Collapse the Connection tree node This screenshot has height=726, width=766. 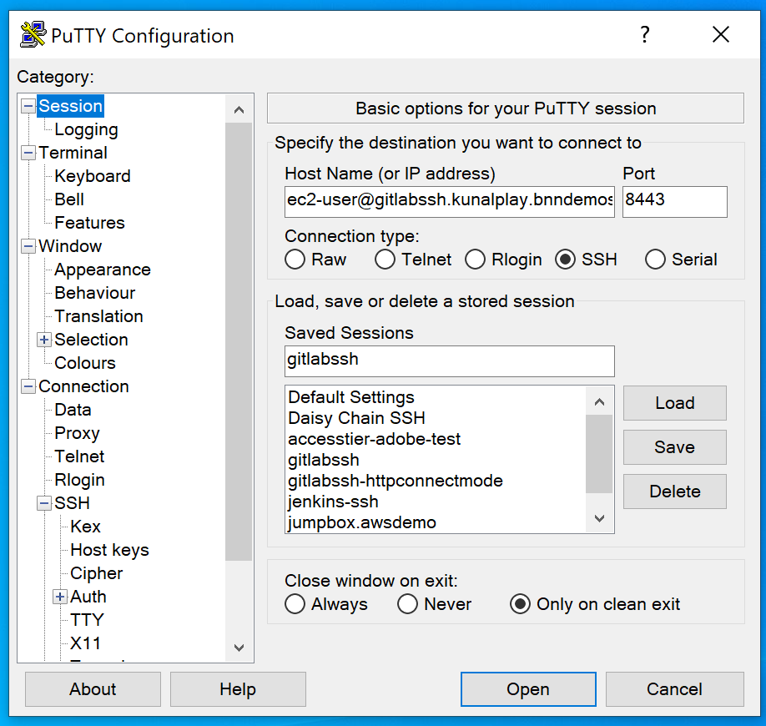click(28, 386)
